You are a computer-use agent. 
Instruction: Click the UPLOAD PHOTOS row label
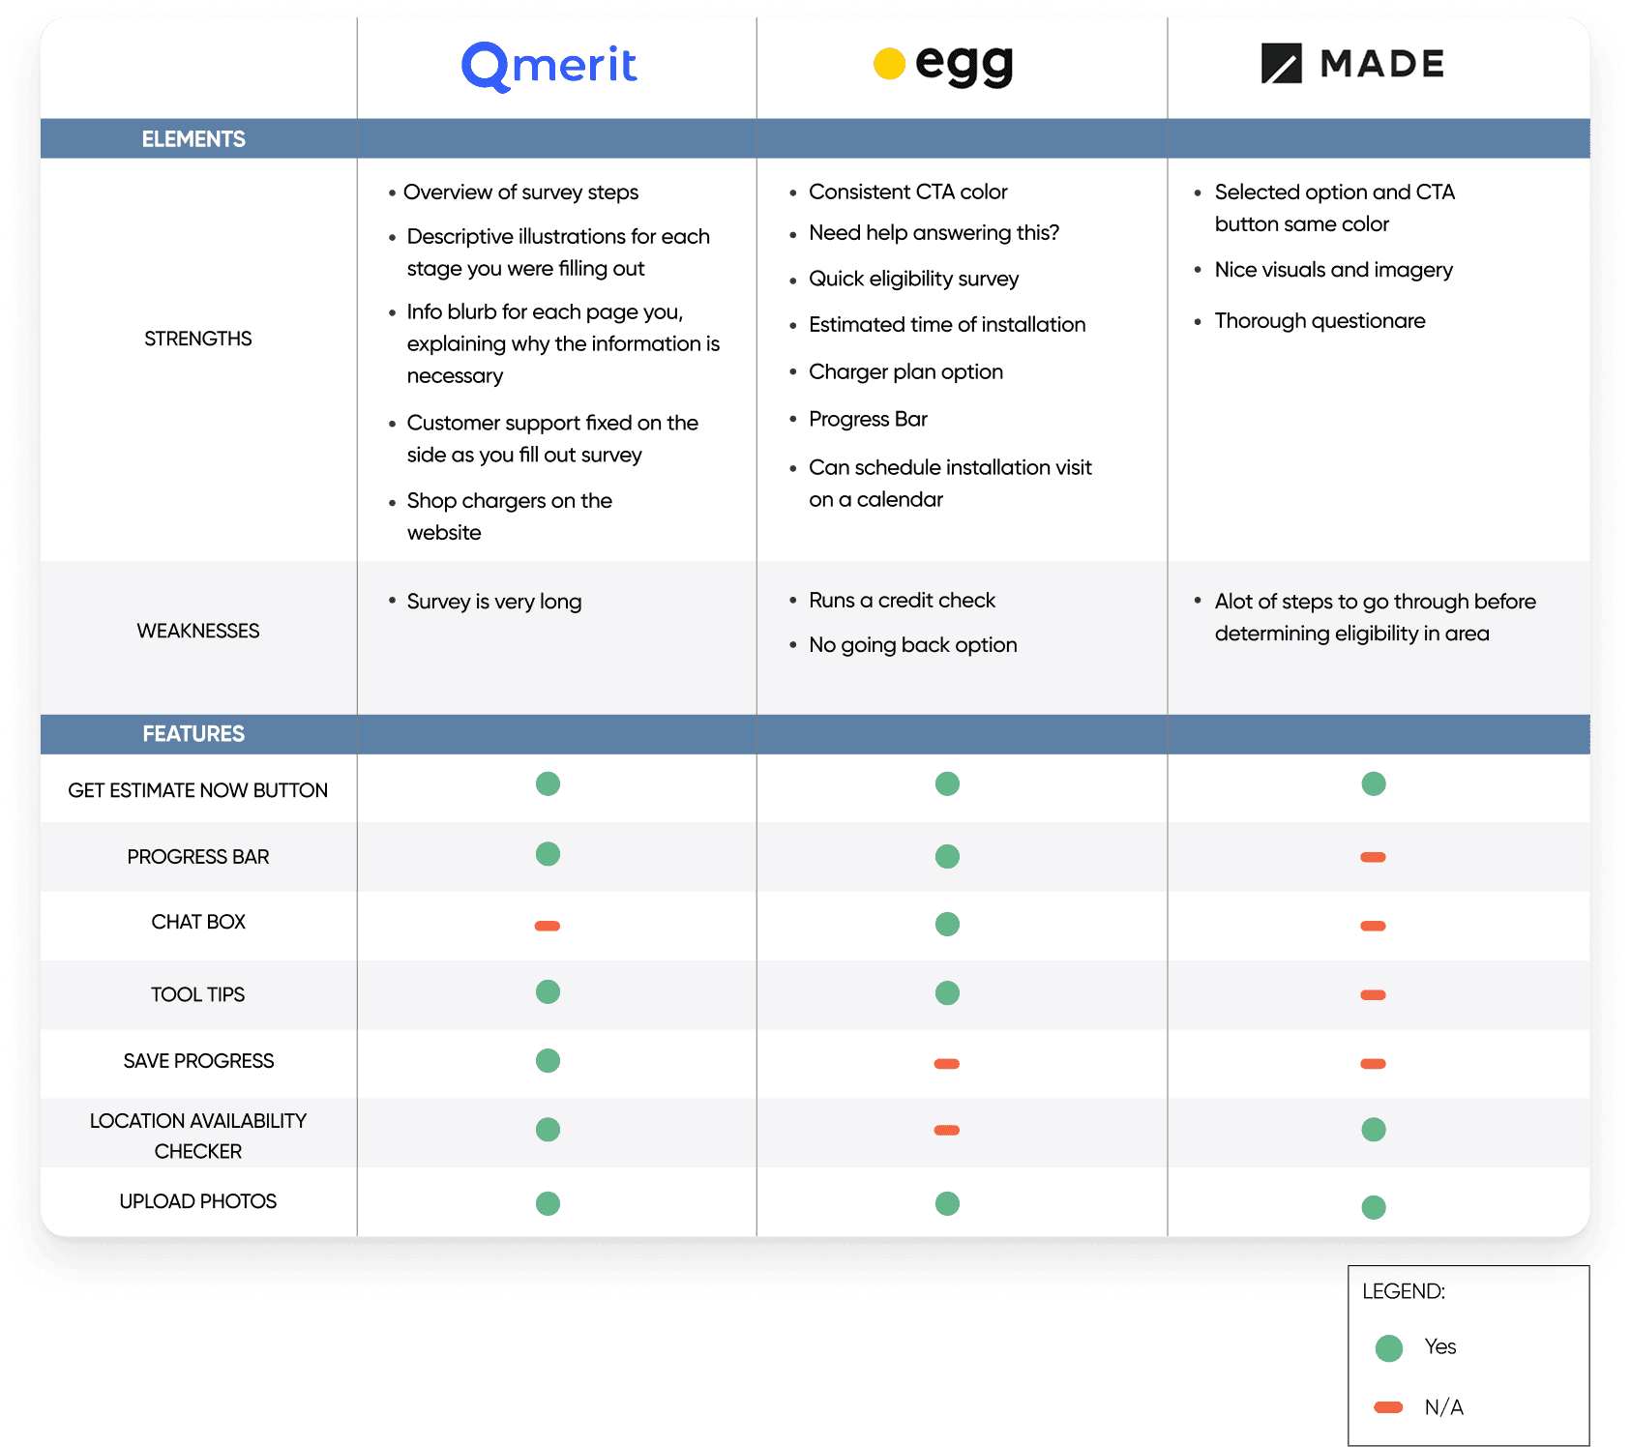[x=198, y=1201]
